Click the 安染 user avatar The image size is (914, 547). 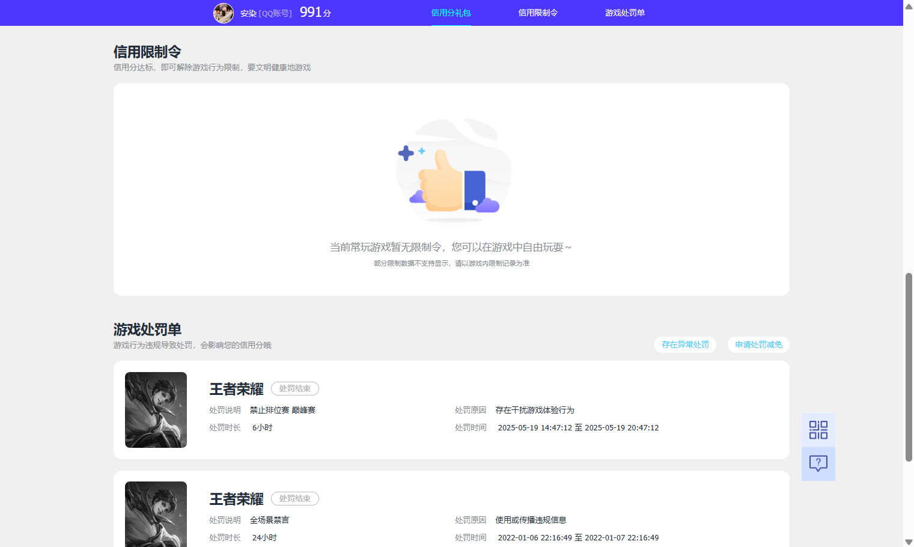coord(224,13)
